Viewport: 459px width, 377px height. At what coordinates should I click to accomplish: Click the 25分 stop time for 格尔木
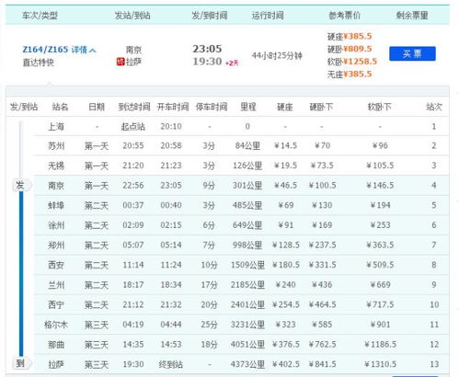pyautogui.click(x=209, y=325)
